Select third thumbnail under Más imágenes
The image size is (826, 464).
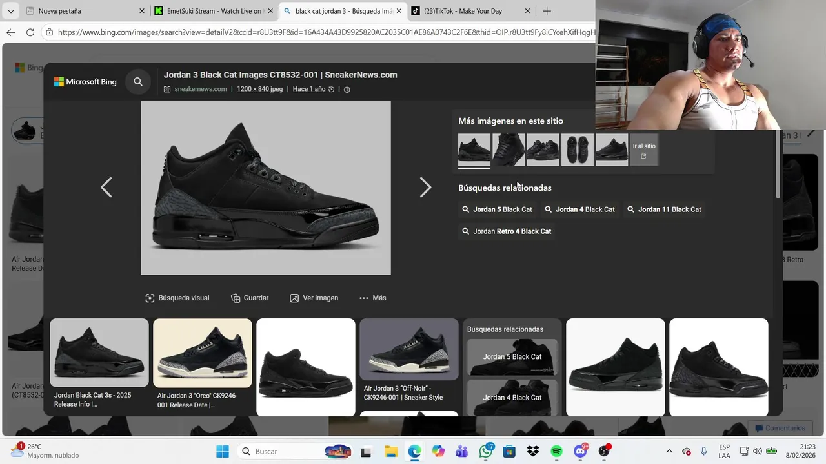coord(543,150)
